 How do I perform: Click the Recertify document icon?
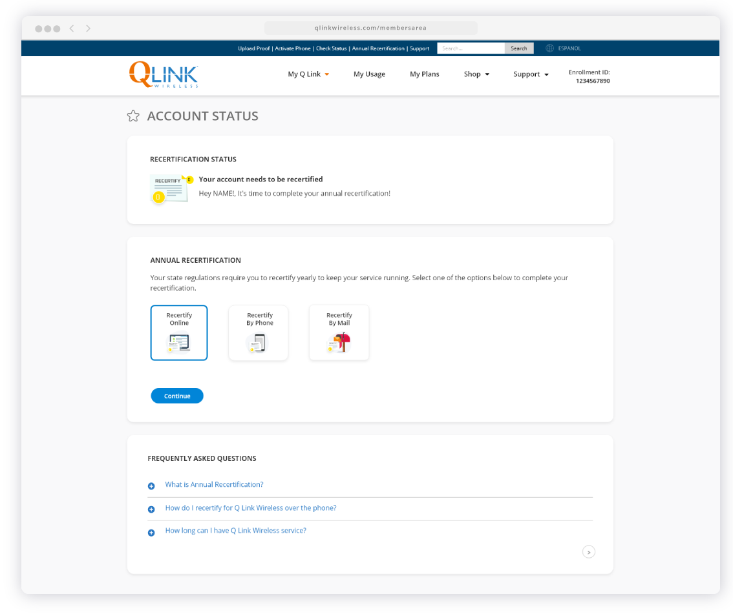171,189
